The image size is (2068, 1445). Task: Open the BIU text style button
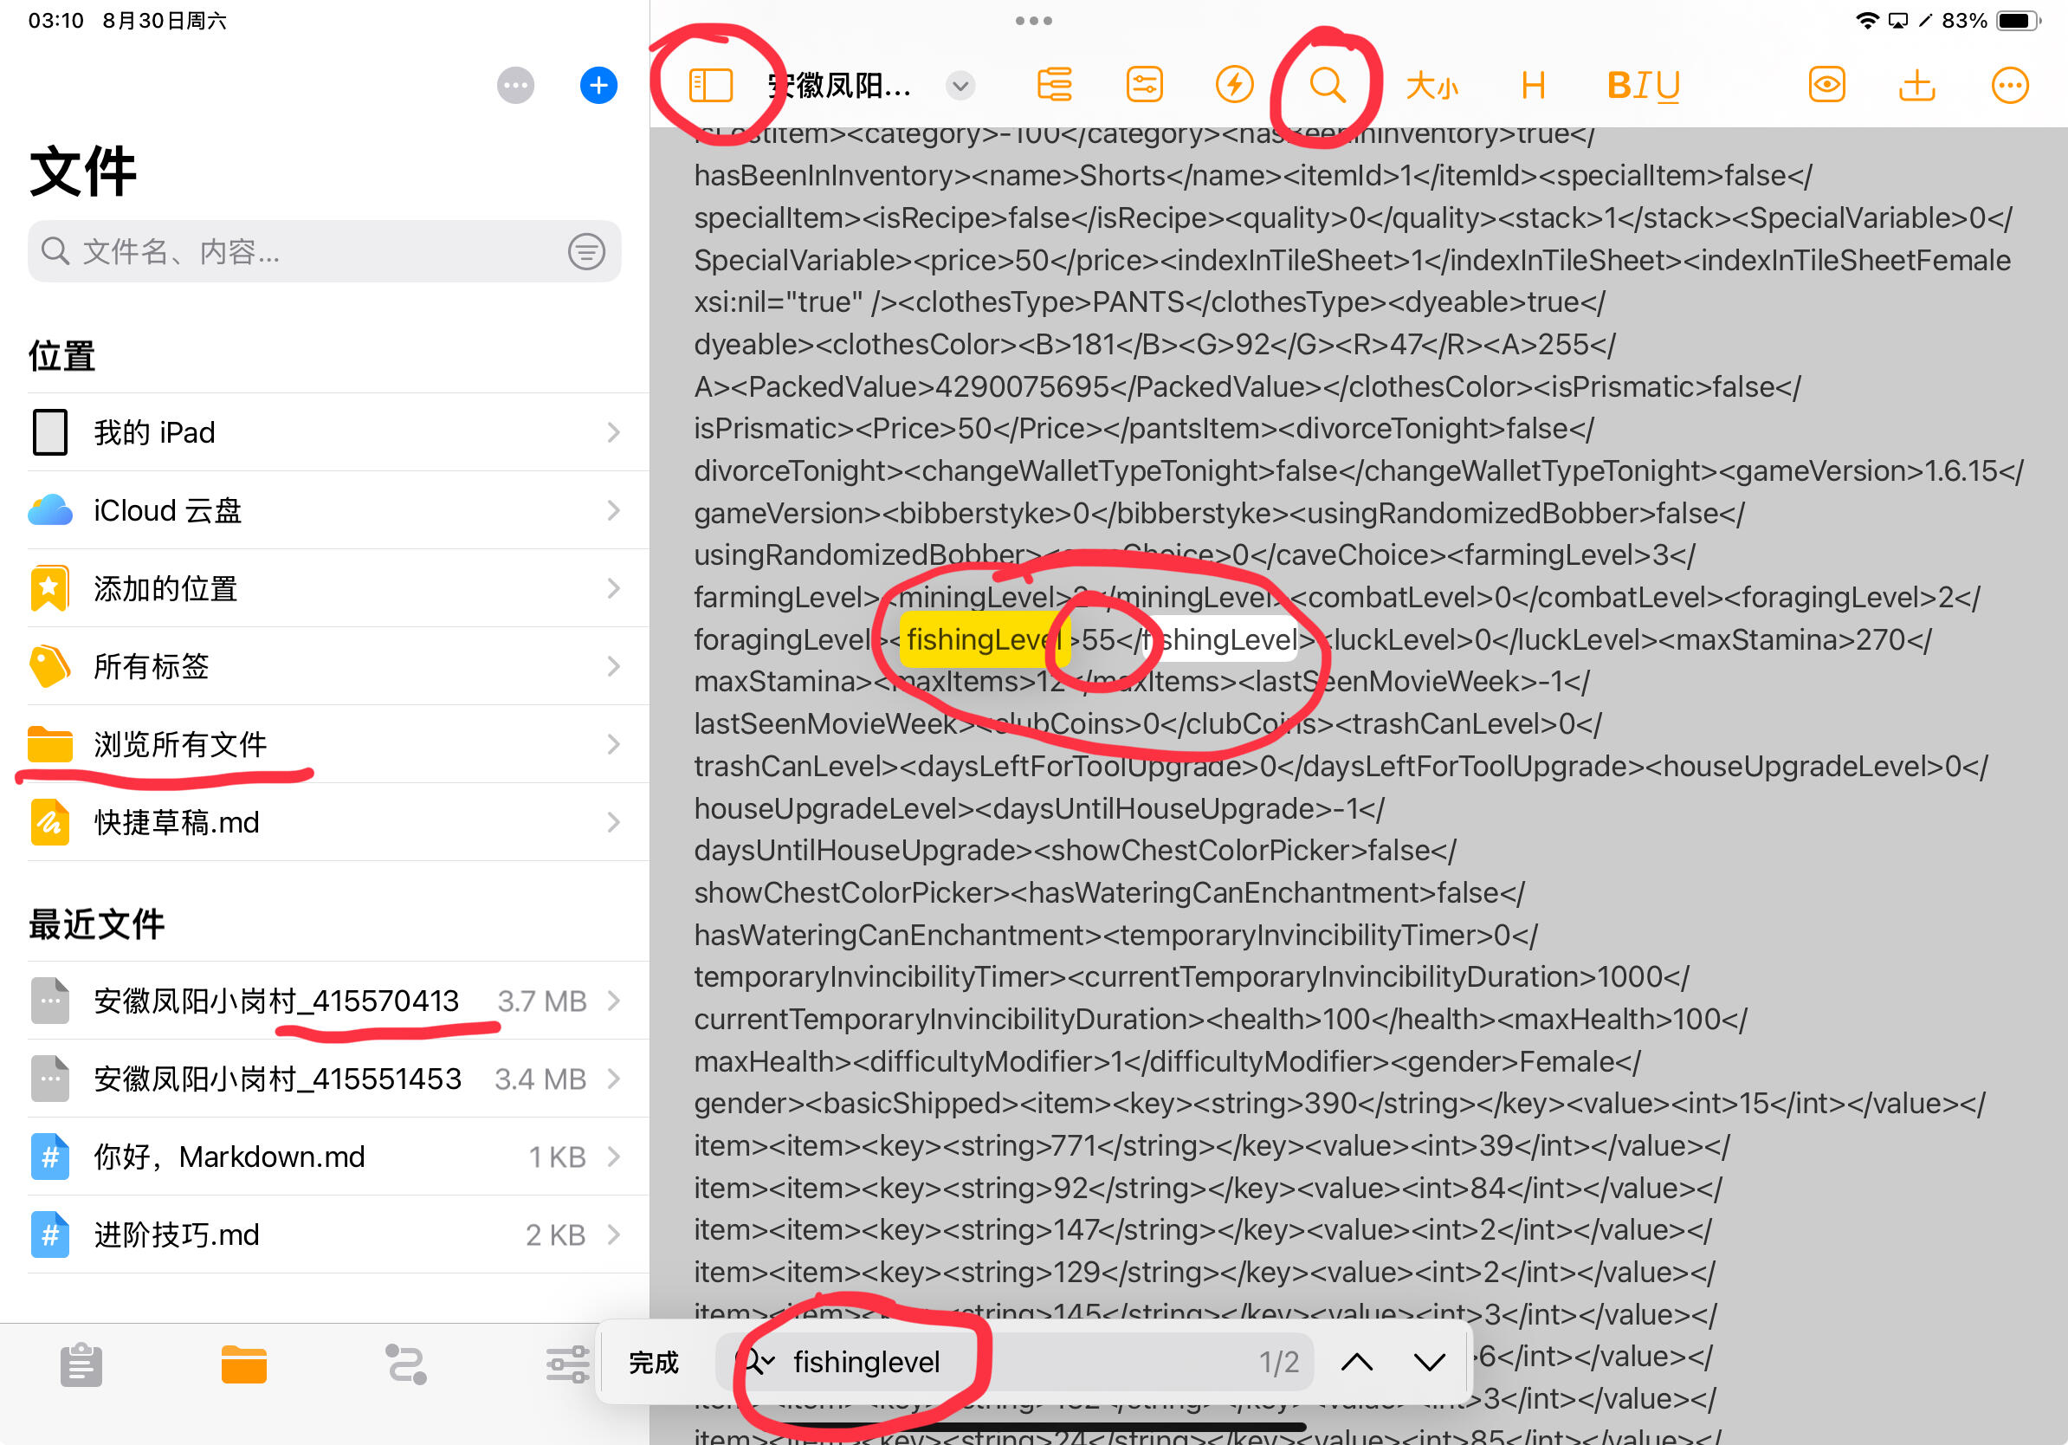pos(1644,86)
